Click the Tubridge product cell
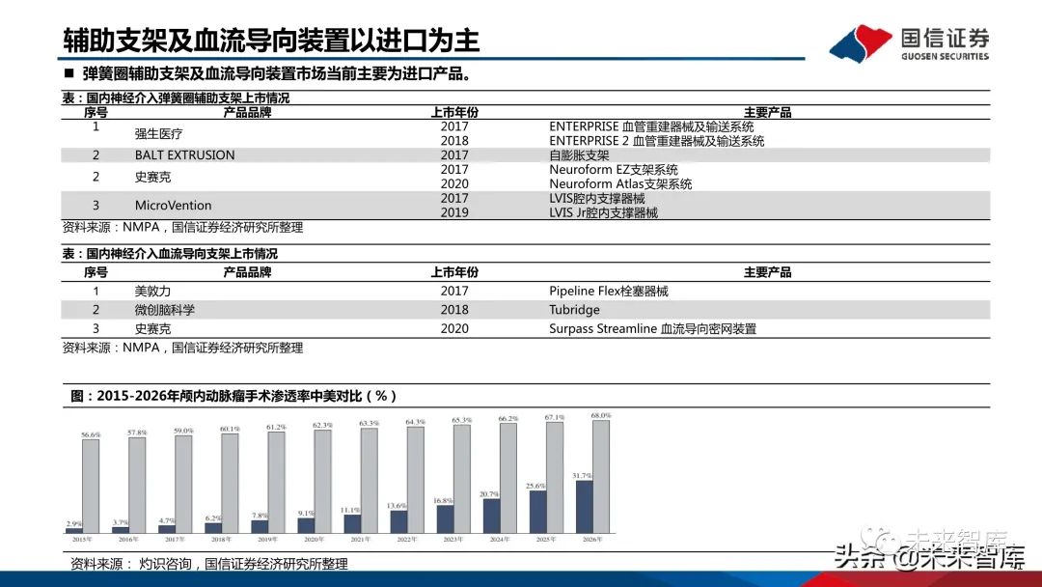This screenshot has height=587, width=1042. [x=574, y=310]
